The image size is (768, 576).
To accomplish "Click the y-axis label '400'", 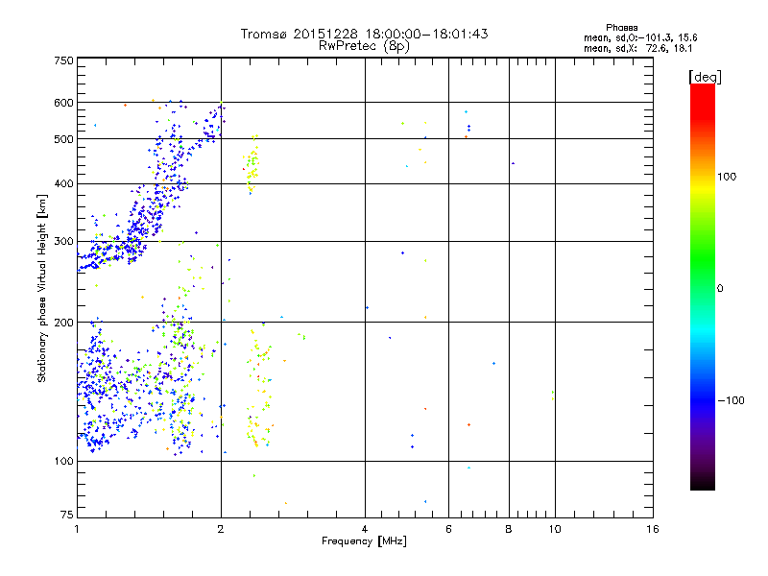I will coord(63,183).
